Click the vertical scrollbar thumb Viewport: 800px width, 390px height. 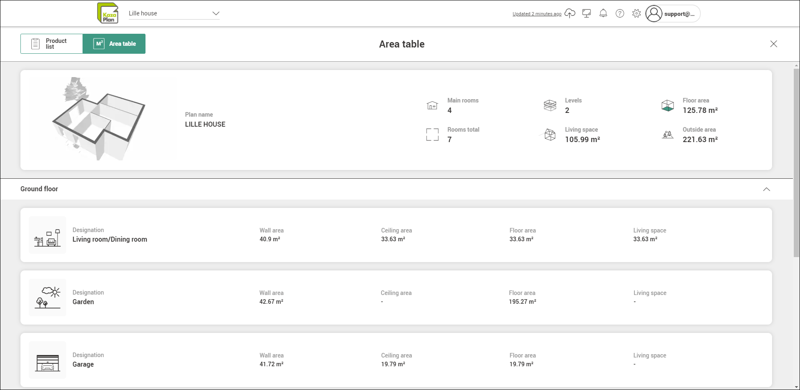click(796, 162)
